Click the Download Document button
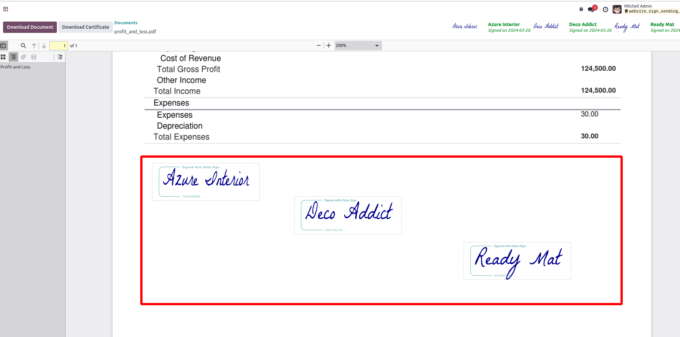Screen dimensions: 680x337 (x=30, y=27)
